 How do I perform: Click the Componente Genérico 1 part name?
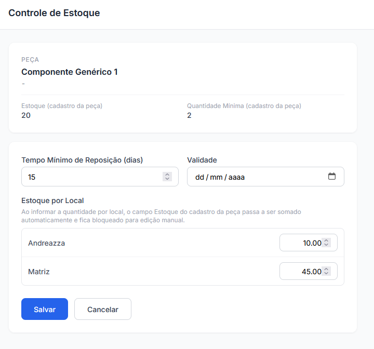point(70,72)
